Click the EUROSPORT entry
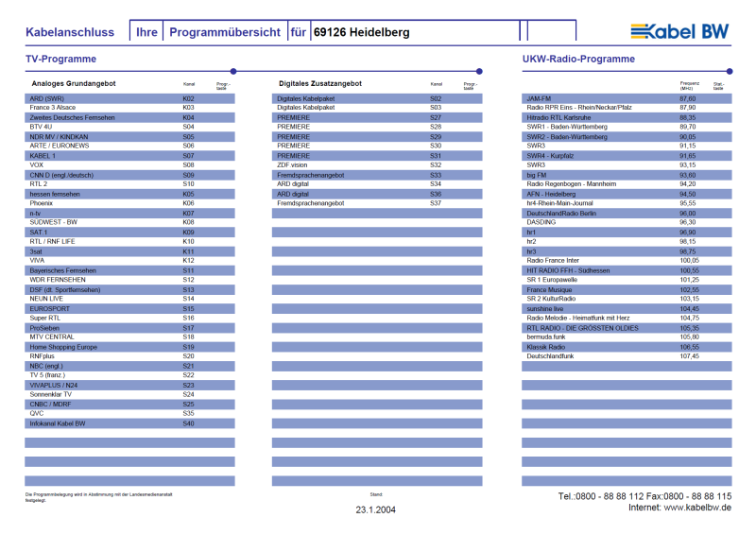Viewport: 756px width, 535px height. coord(129,309)
